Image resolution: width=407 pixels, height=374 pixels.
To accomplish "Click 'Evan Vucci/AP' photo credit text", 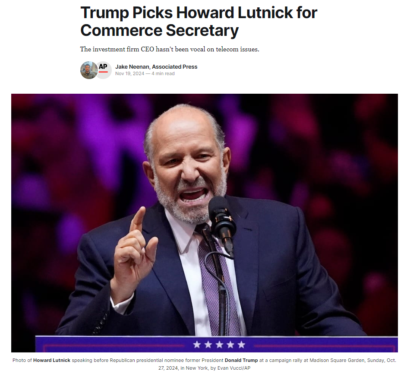I will [x=234, y=368].
